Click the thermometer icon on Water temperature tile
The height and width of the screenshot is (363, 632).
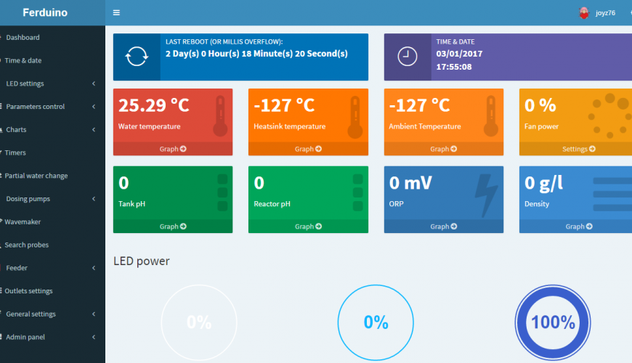(220, 118)
